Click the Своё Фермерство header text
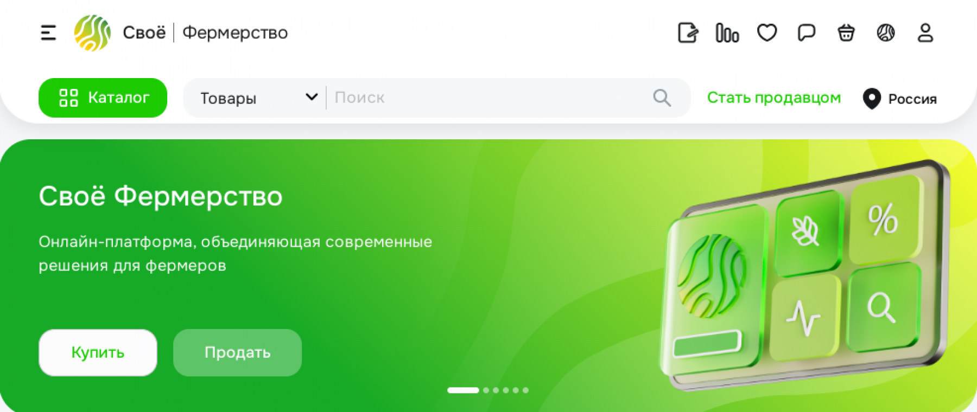The height and width of the screenshot is (412, 977). 205,33
